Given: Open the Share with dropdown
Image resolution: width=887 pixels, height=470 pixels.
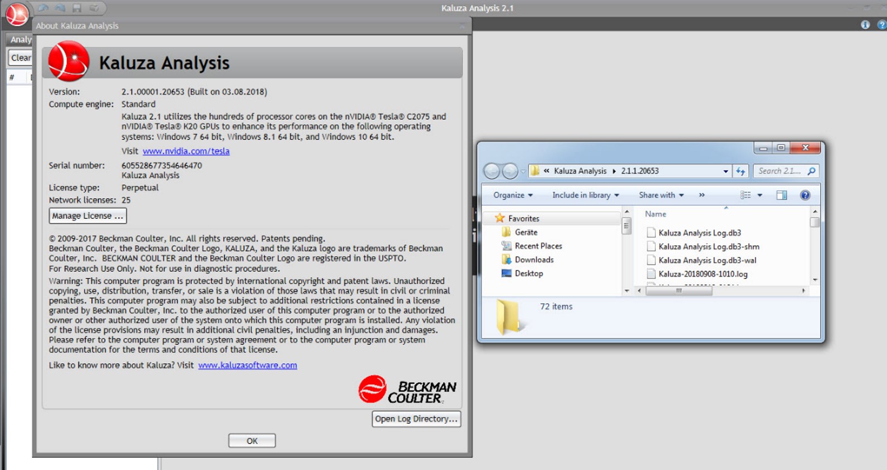Looking at the screenshot, I should [661, 195].
